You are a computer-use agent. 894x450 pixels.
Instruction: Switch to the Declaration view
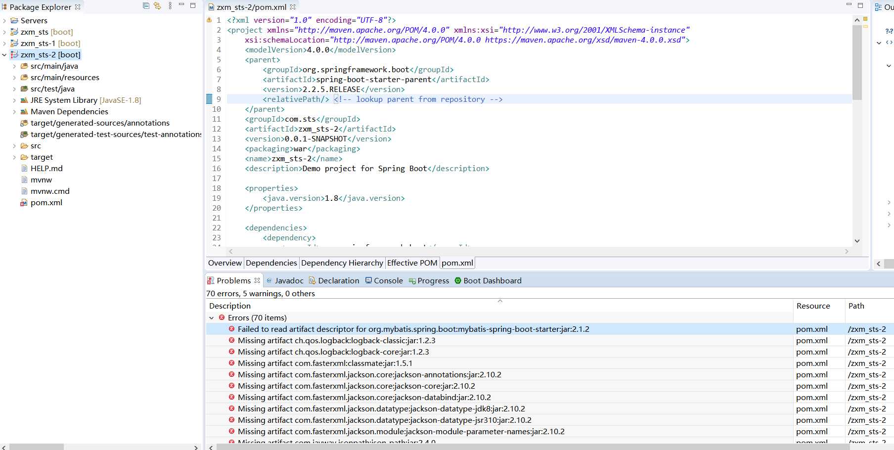pos(334,281)
